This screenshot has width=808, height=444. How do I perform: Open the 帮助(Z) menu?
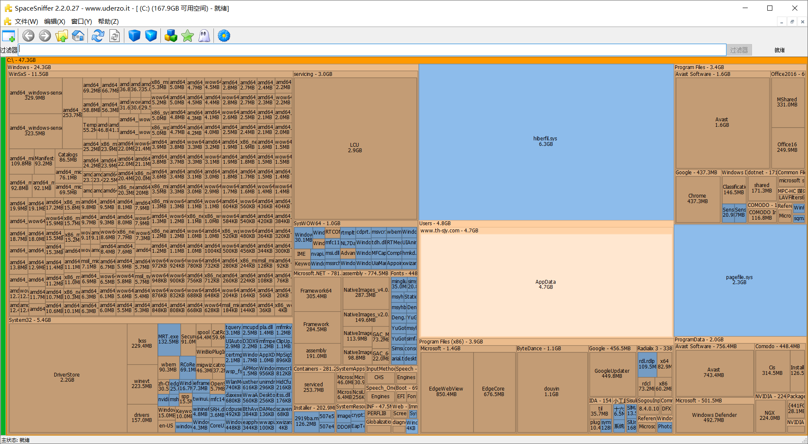(108, 22)
